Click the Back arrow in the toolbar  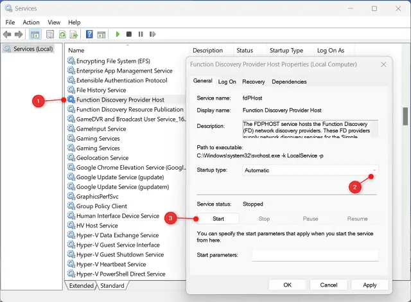click(x=8, y=34)
